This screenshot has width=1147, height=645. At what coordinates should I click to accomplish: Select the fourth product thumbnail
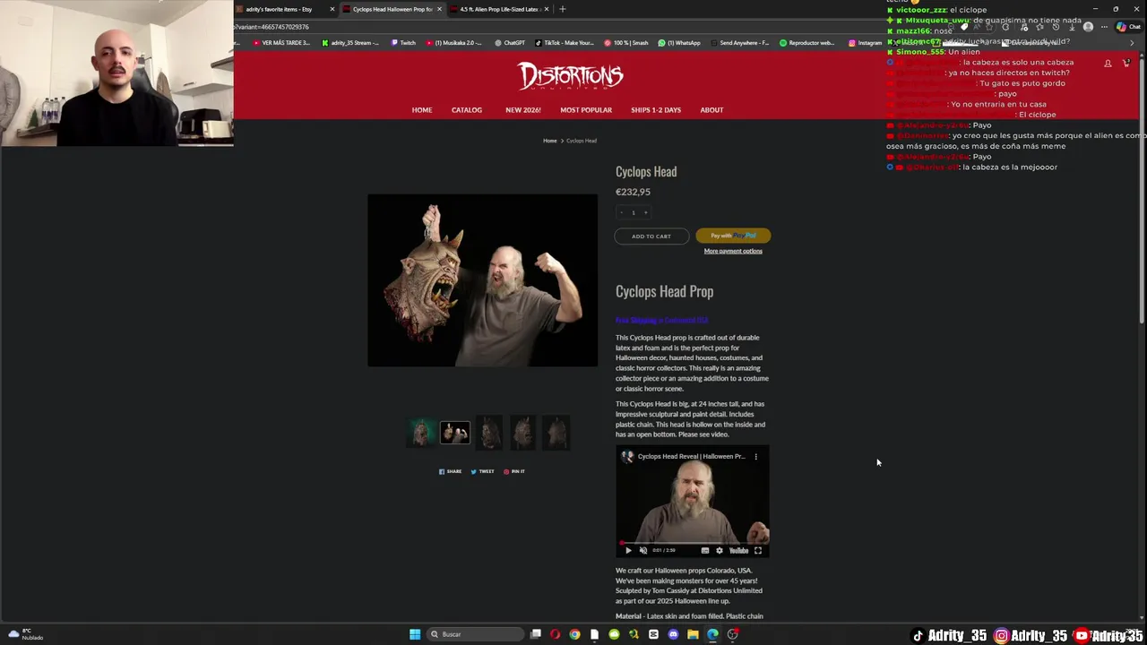523,433
